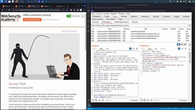Screen dimensions: 195x110
Task: Open VS Code Source Control icon
Action: 89,21
